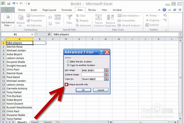This screenshot has height=123, width=184.
Task: Check the Unique records only checkbox
Action: tap(67, 84)
